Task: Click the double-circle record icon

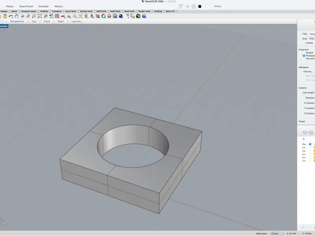Action: pos(194,7)
